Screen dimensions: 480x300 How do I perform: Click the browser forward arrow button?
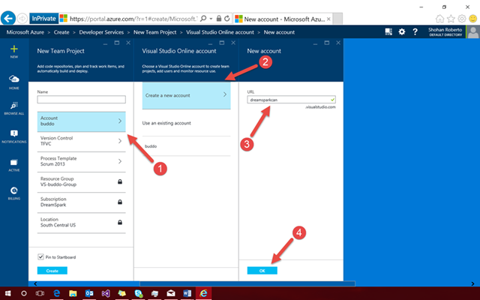[22, 19]
